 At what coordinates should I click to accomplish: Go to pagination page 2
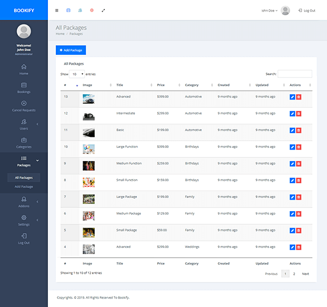(x=294, y=274)
